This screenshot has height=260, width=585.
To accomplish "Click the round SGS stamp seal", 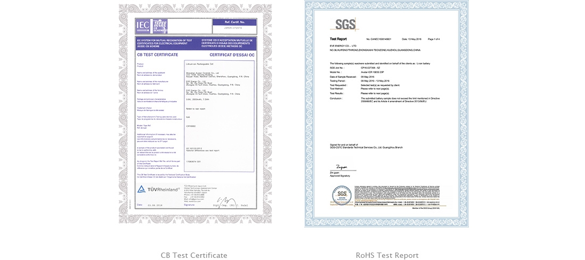I will [x=342, y=194].
